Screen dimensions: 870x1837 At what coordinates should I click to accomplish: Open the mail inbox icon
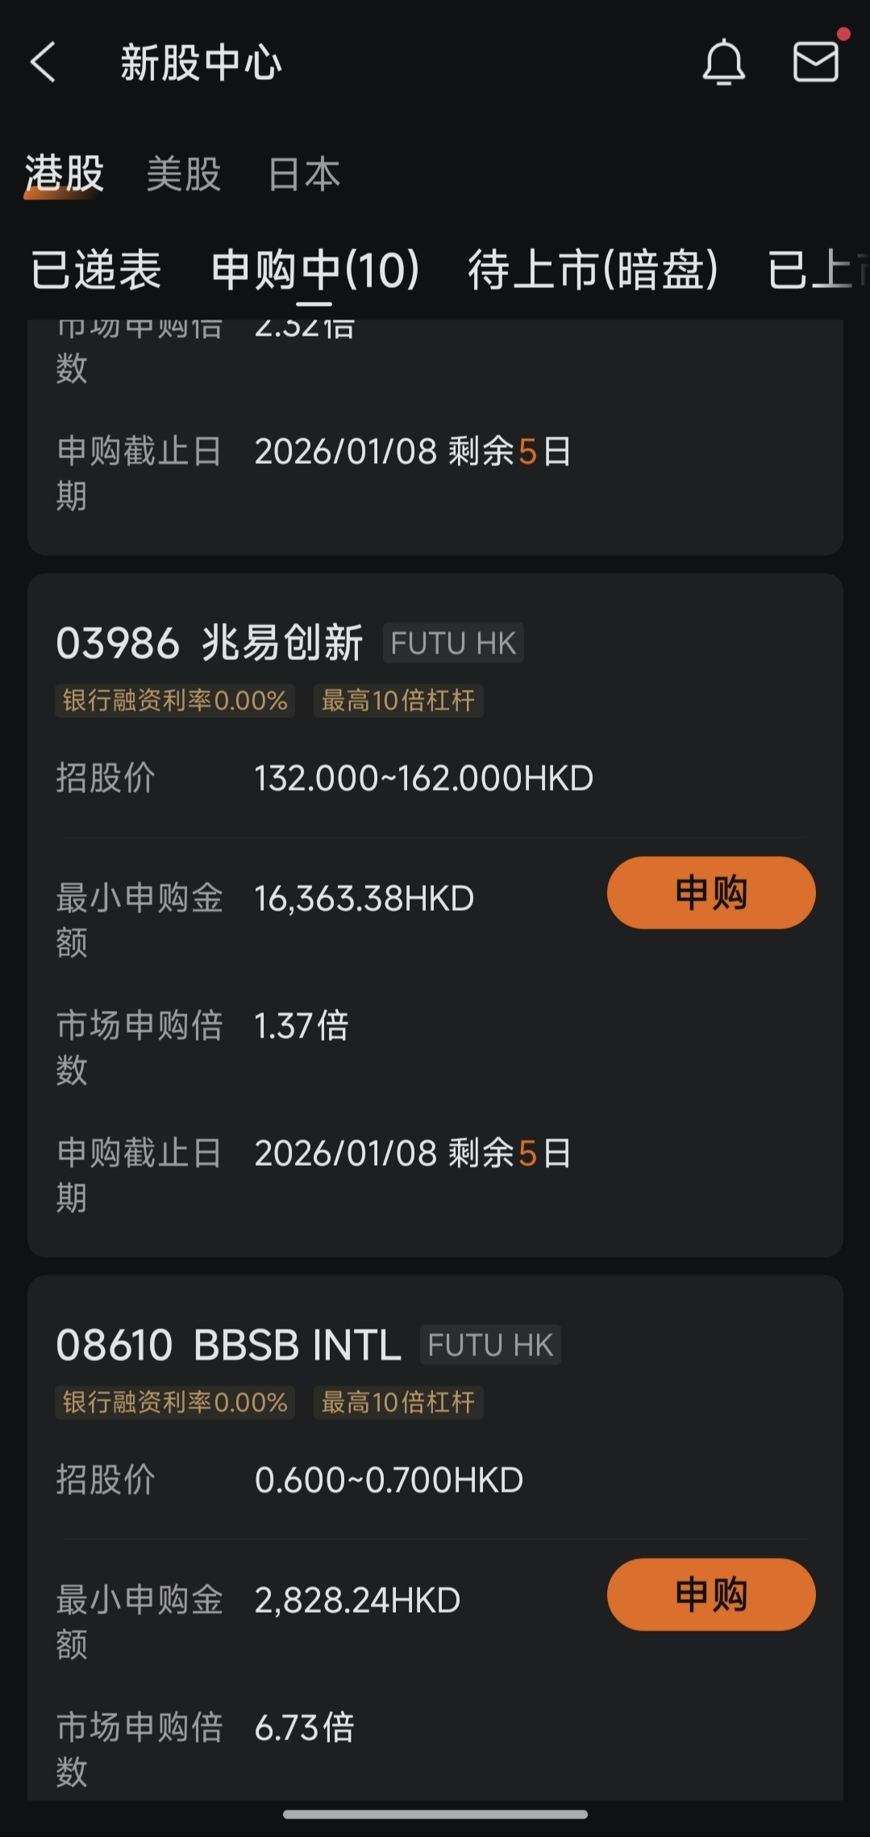[816, 62]
